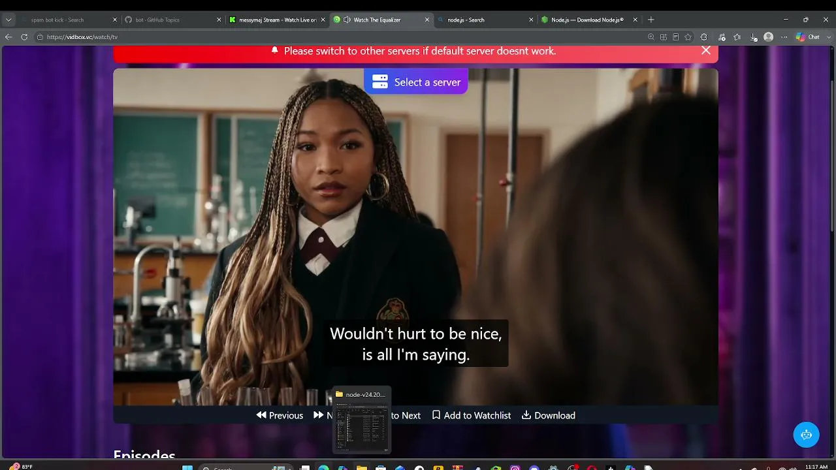Switch to the 'bot - GitHub Topics' tab

(x=173, y=20)
